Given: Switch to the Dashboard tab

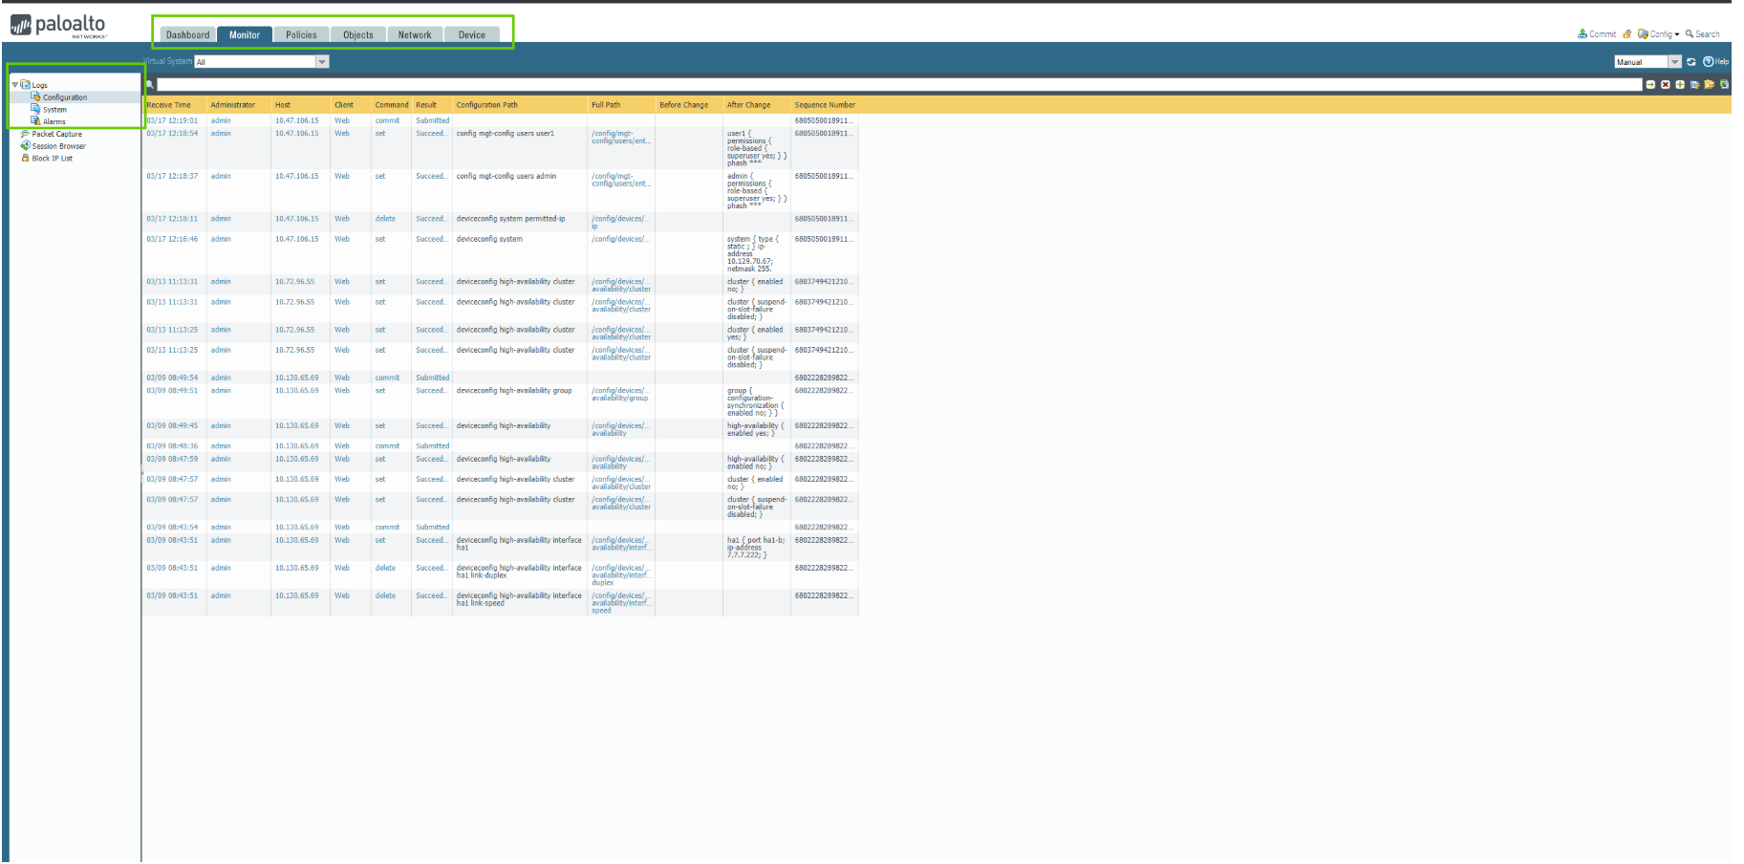Looking at the screenshot, I should tap(187, 35).
